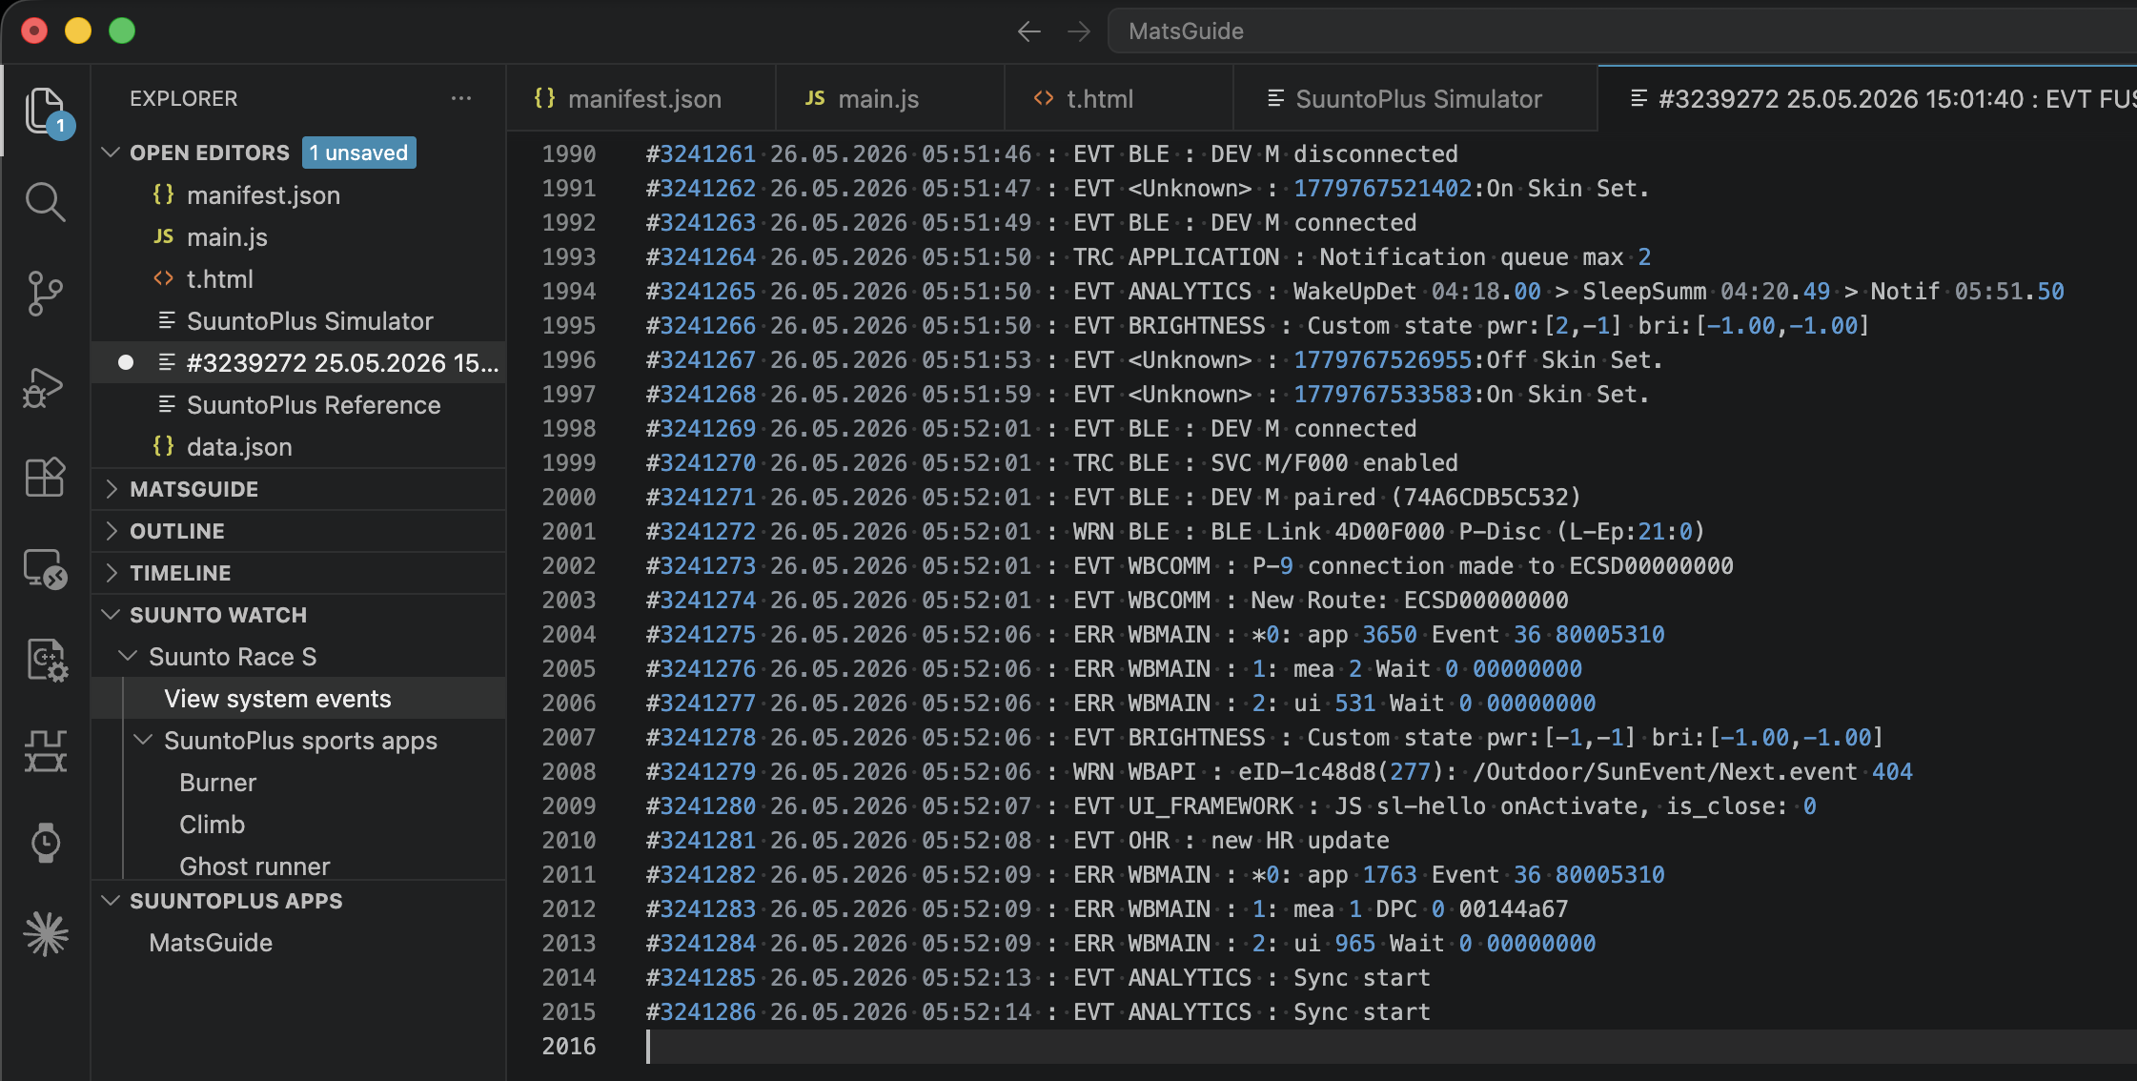Expand the Timeline section
The height and width of the screenshot is (1081, 2137).
112,573
